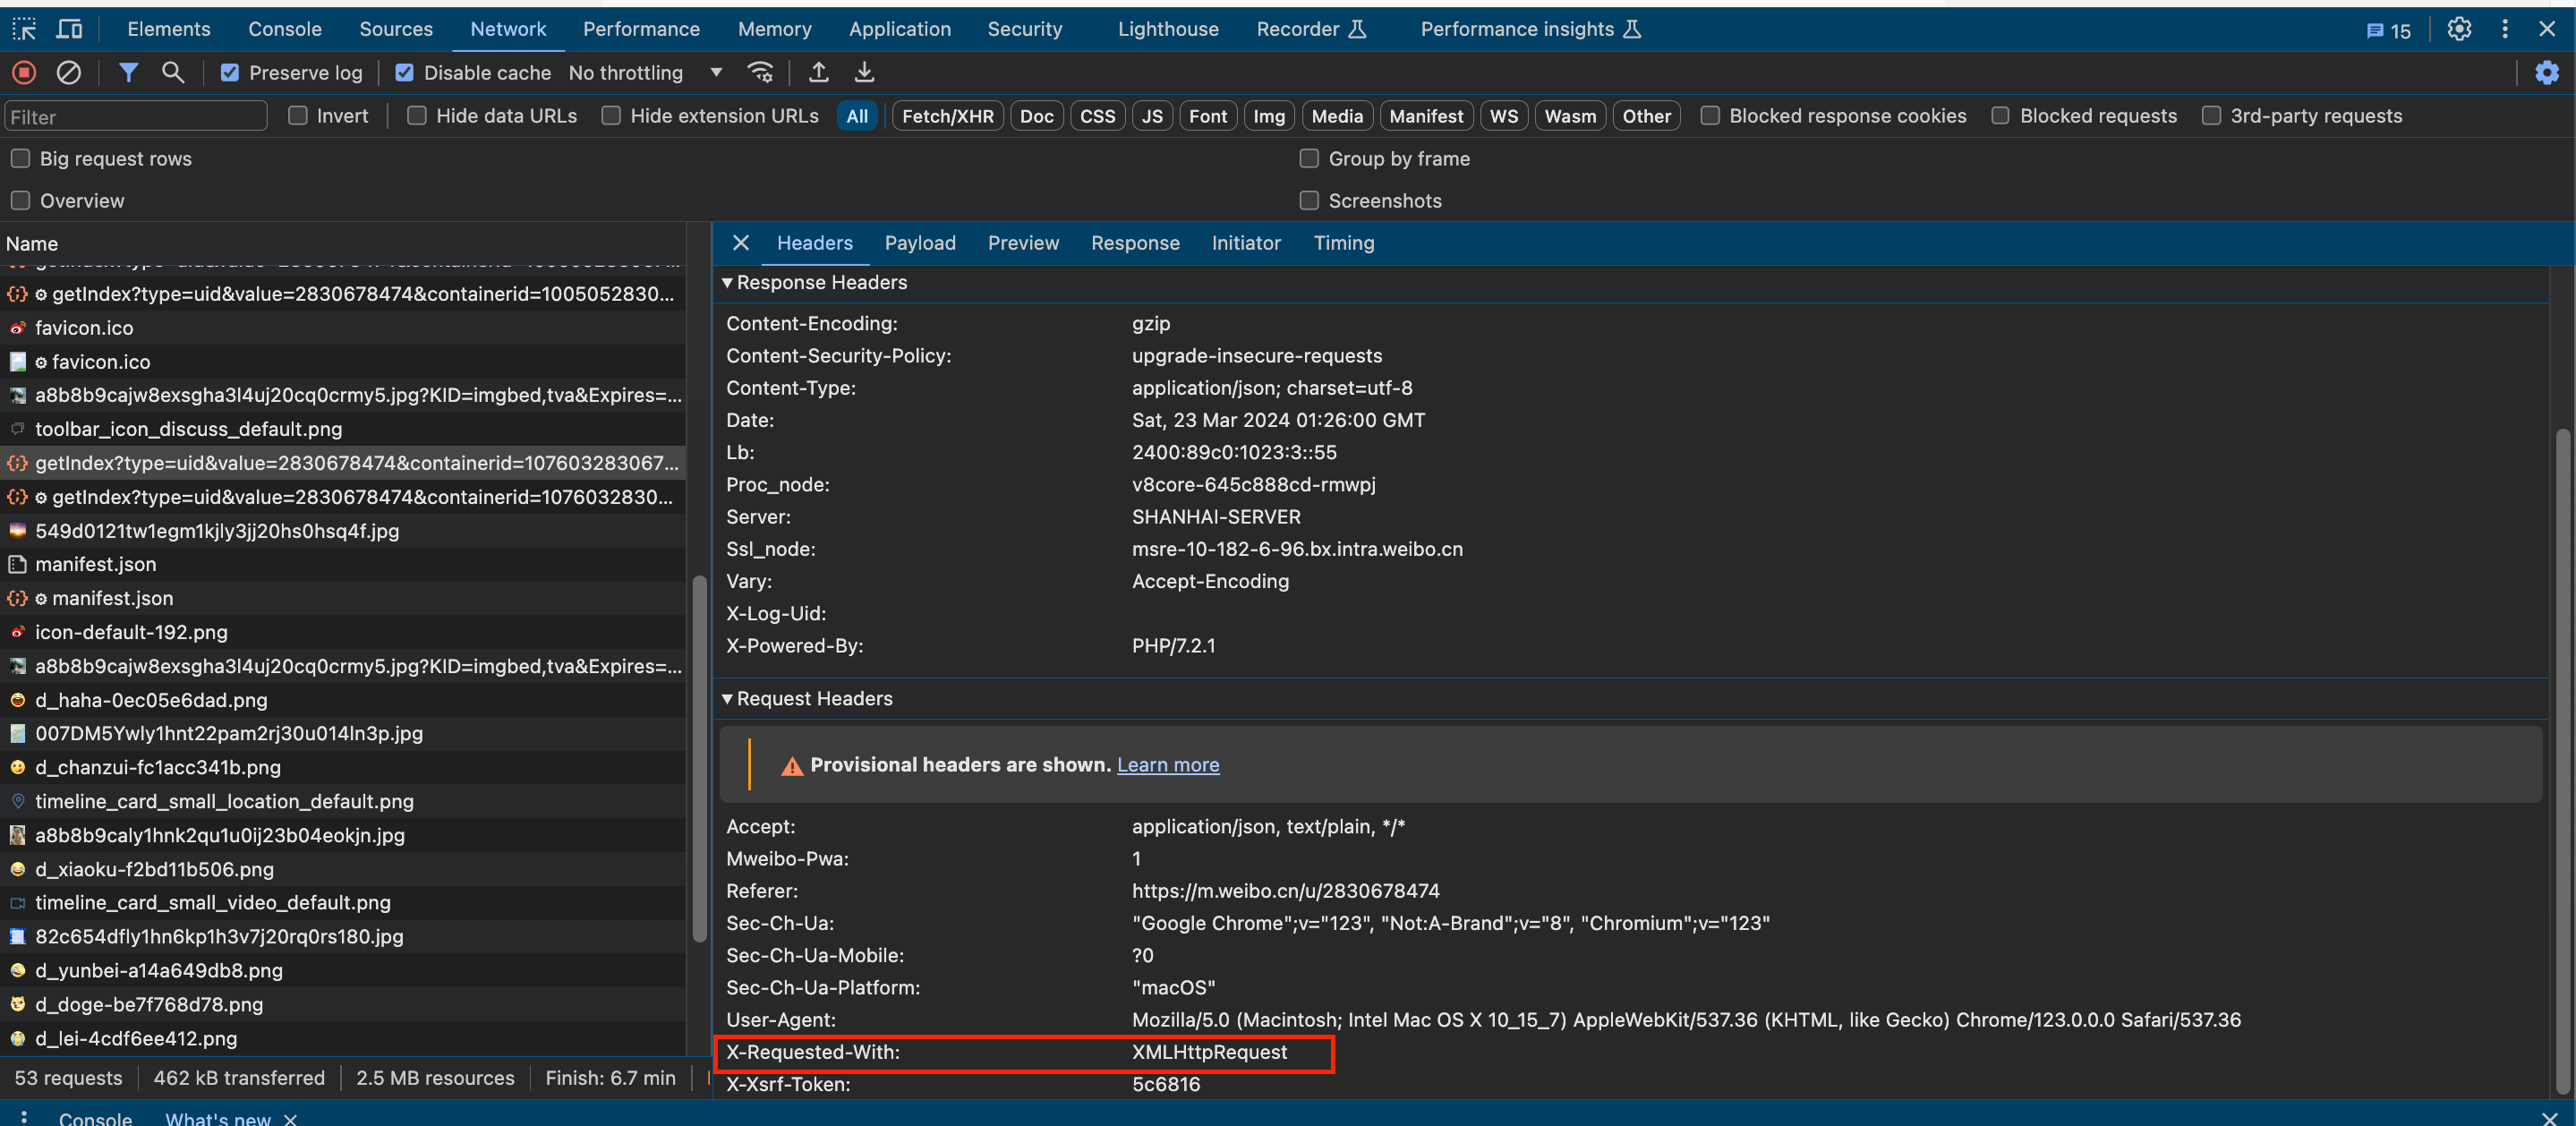Stop recording network log
Viewport: 2576px width, 1126px height.
coord(24,72)
